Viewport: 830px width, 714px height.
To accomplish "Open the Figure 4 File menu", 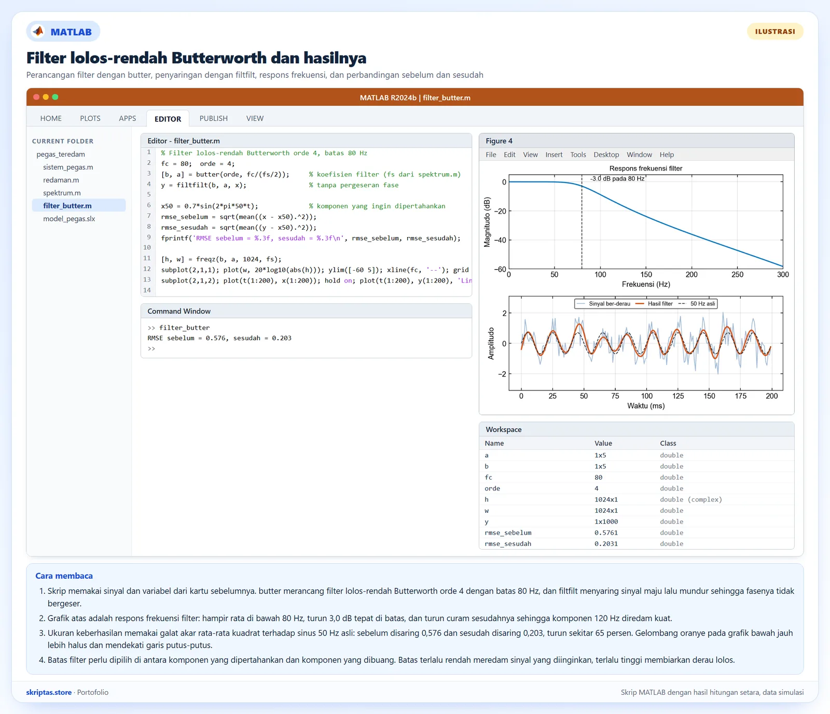I will (x=491, y=155).
